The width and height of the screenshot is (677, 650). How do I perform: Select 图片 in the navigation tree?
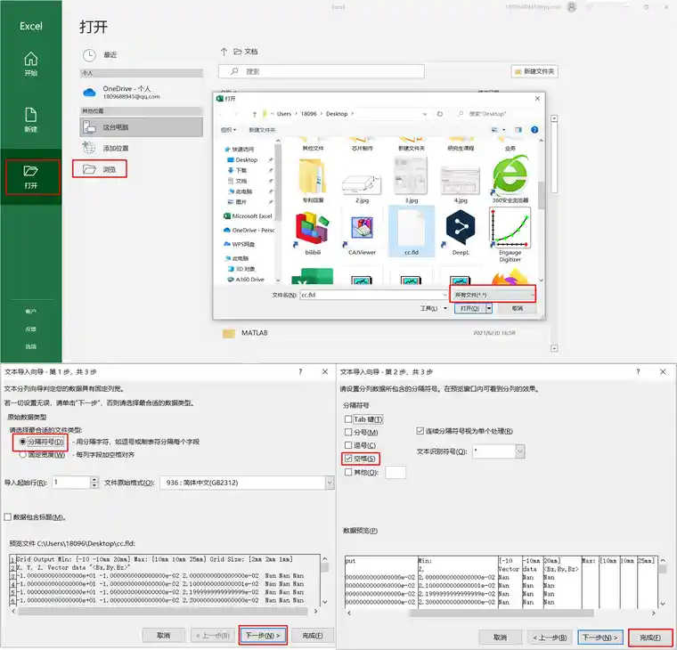tap(238, 202)
